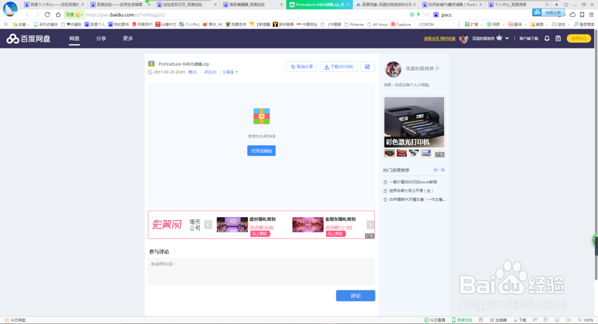Click 登录管家 login manager
This screenshot has width=598, height=324.
(584, 25)
